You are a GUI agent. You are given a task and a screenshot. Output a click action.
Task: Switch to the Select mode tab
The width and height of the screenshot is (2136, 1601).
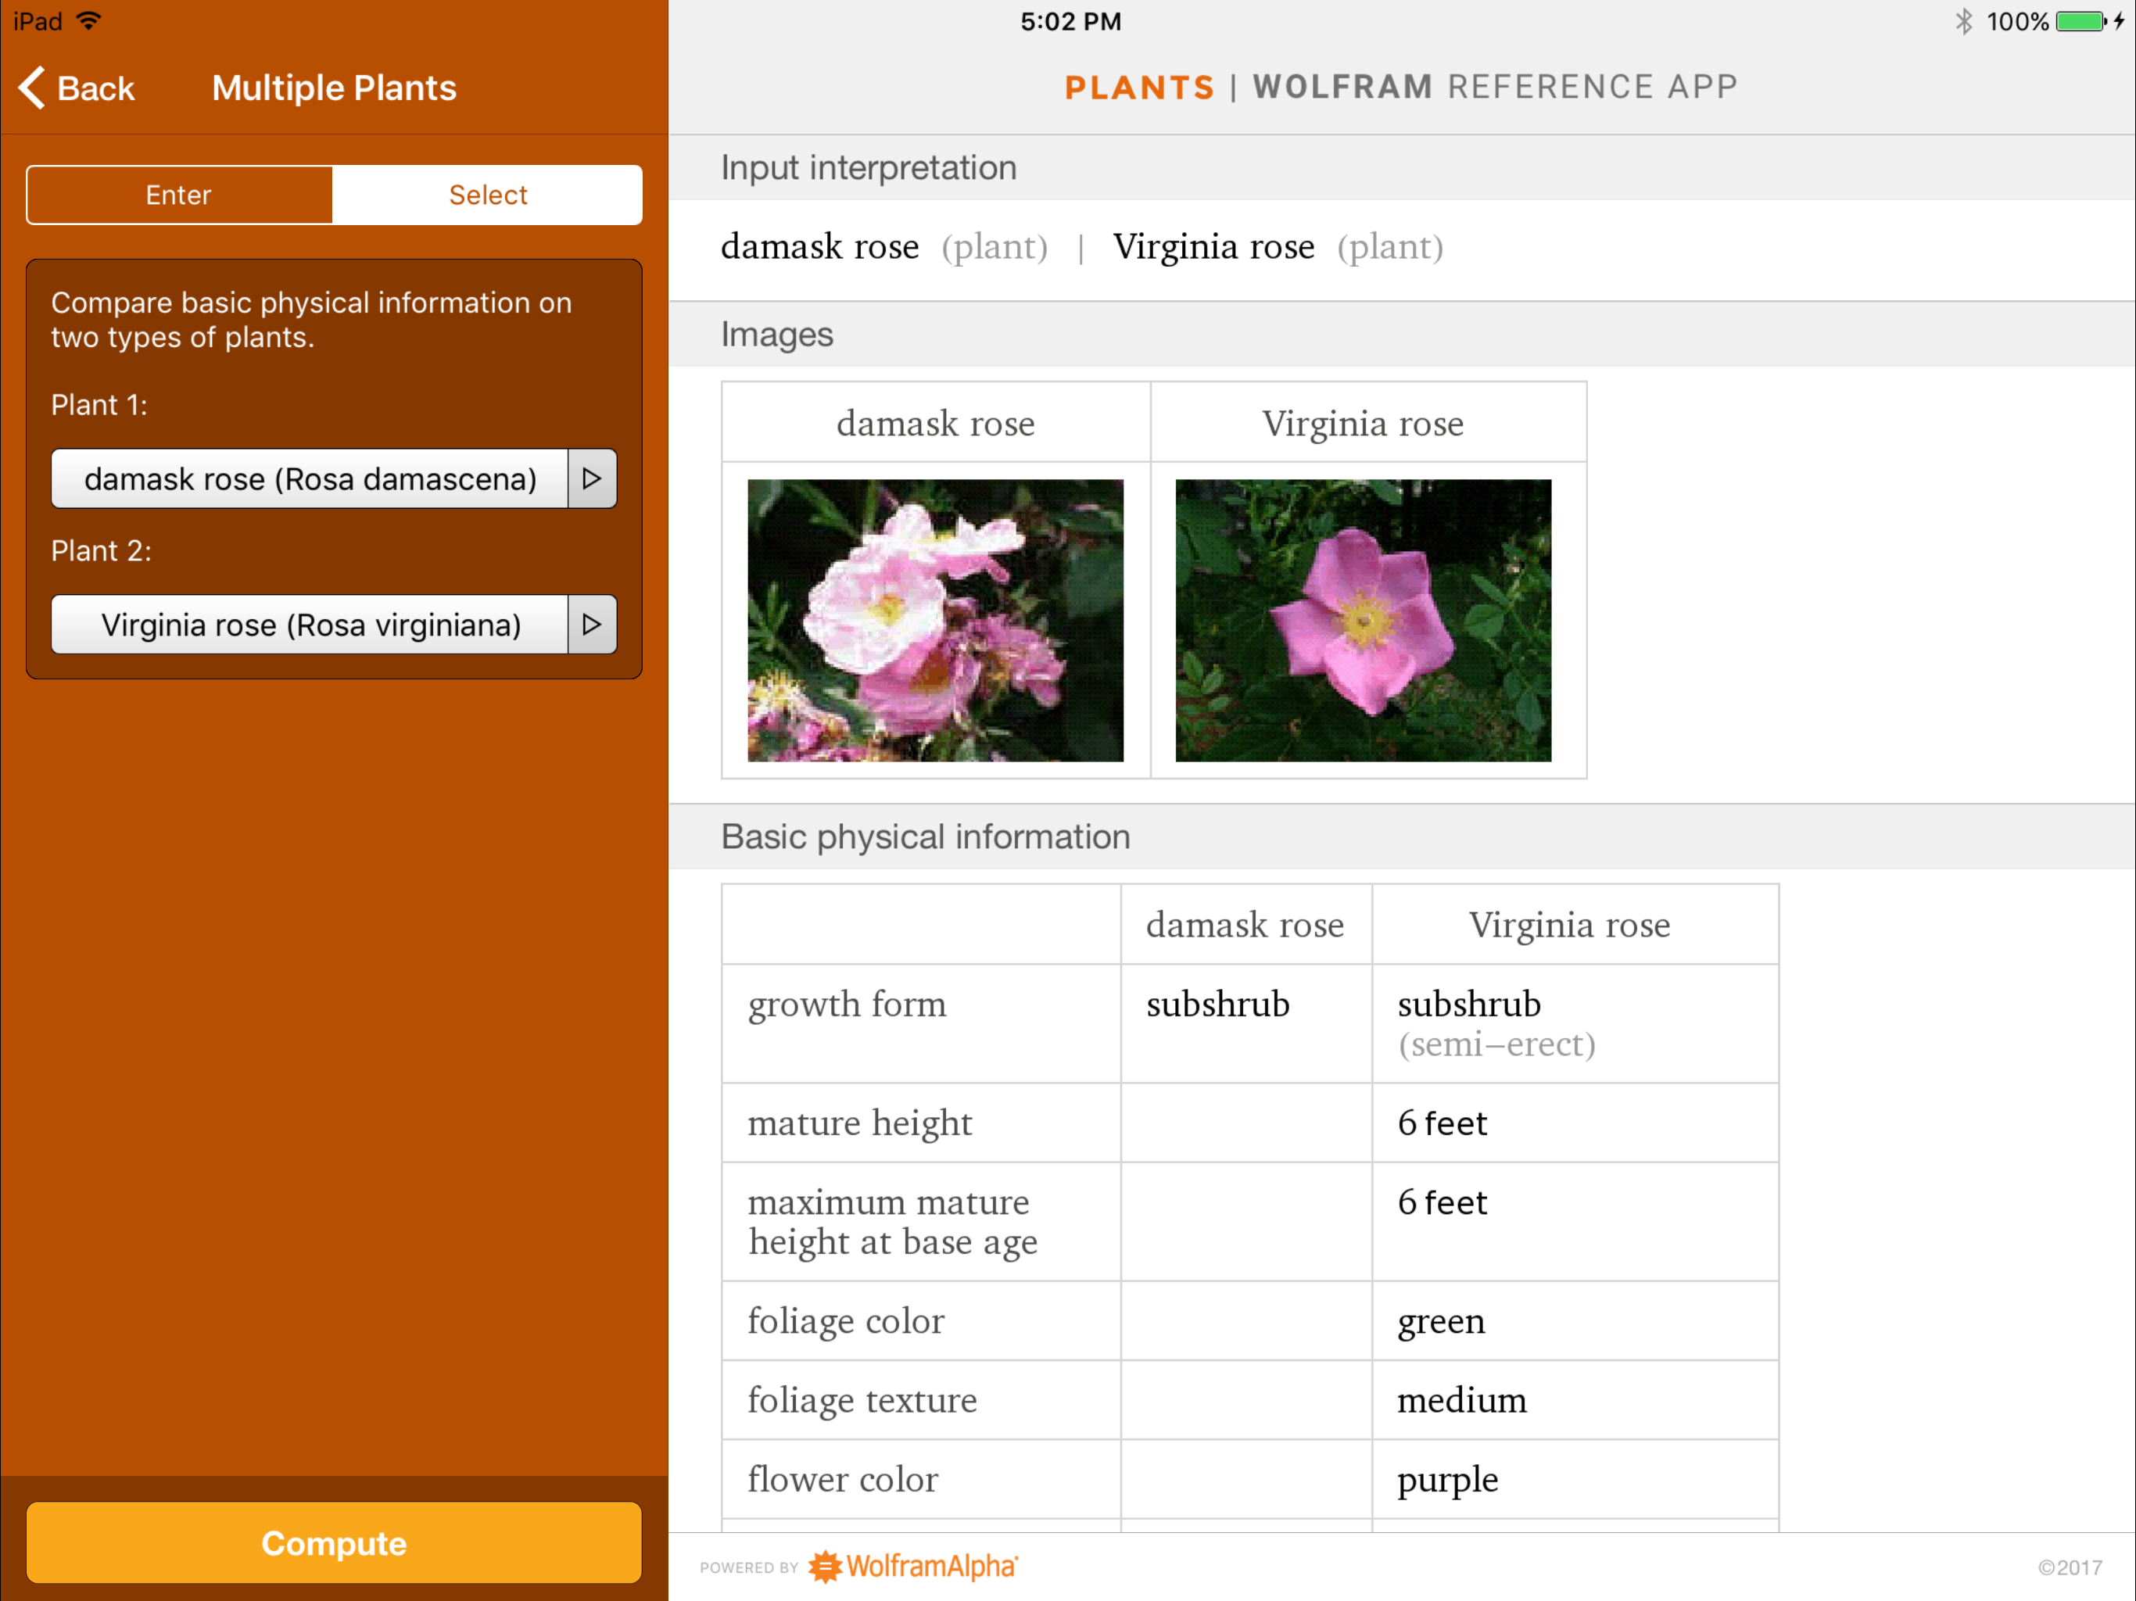(488, 195)
